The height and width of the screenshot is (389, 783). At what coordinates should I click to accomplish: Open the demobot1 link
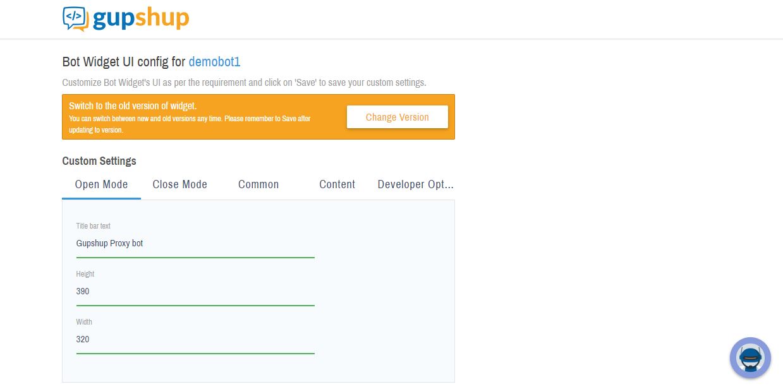pos(214,62)
